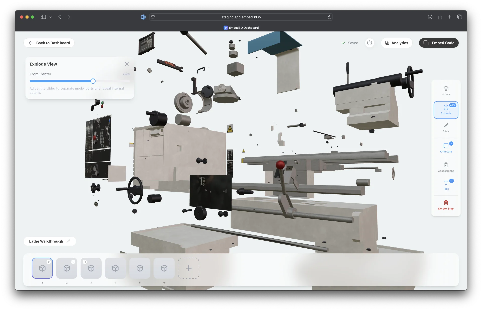Switch to the Analytics view
The width and height of the screenshot is (482, 310).
tap(397, 43)
